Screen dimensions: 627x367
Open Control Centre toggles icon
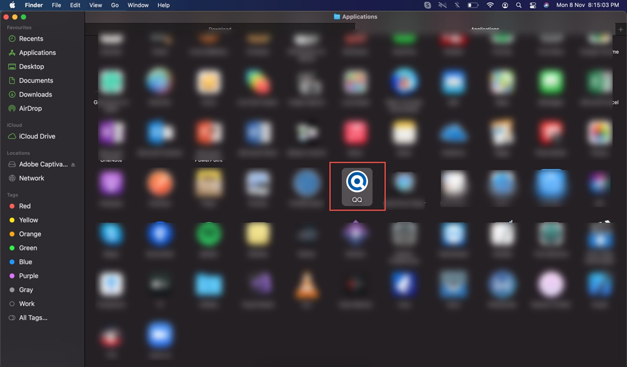pos(533,5)
